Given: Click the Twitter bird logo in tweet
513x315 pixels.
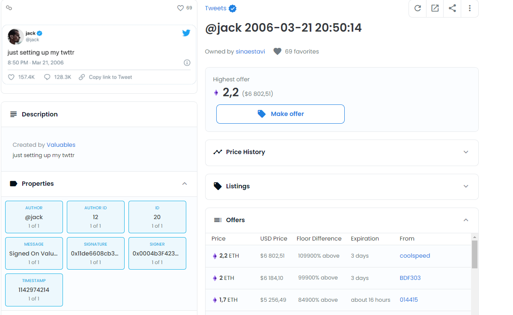Looking at the screenshot, I should click(186, 33).
